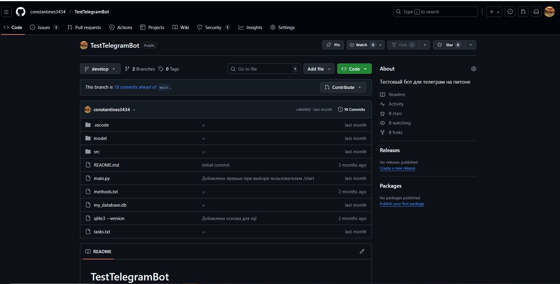The width and height of the screenshot is (560, 284).
Task: Click the tasks.txt file icon
Action: pyautogui.click(x=88, y=232)
